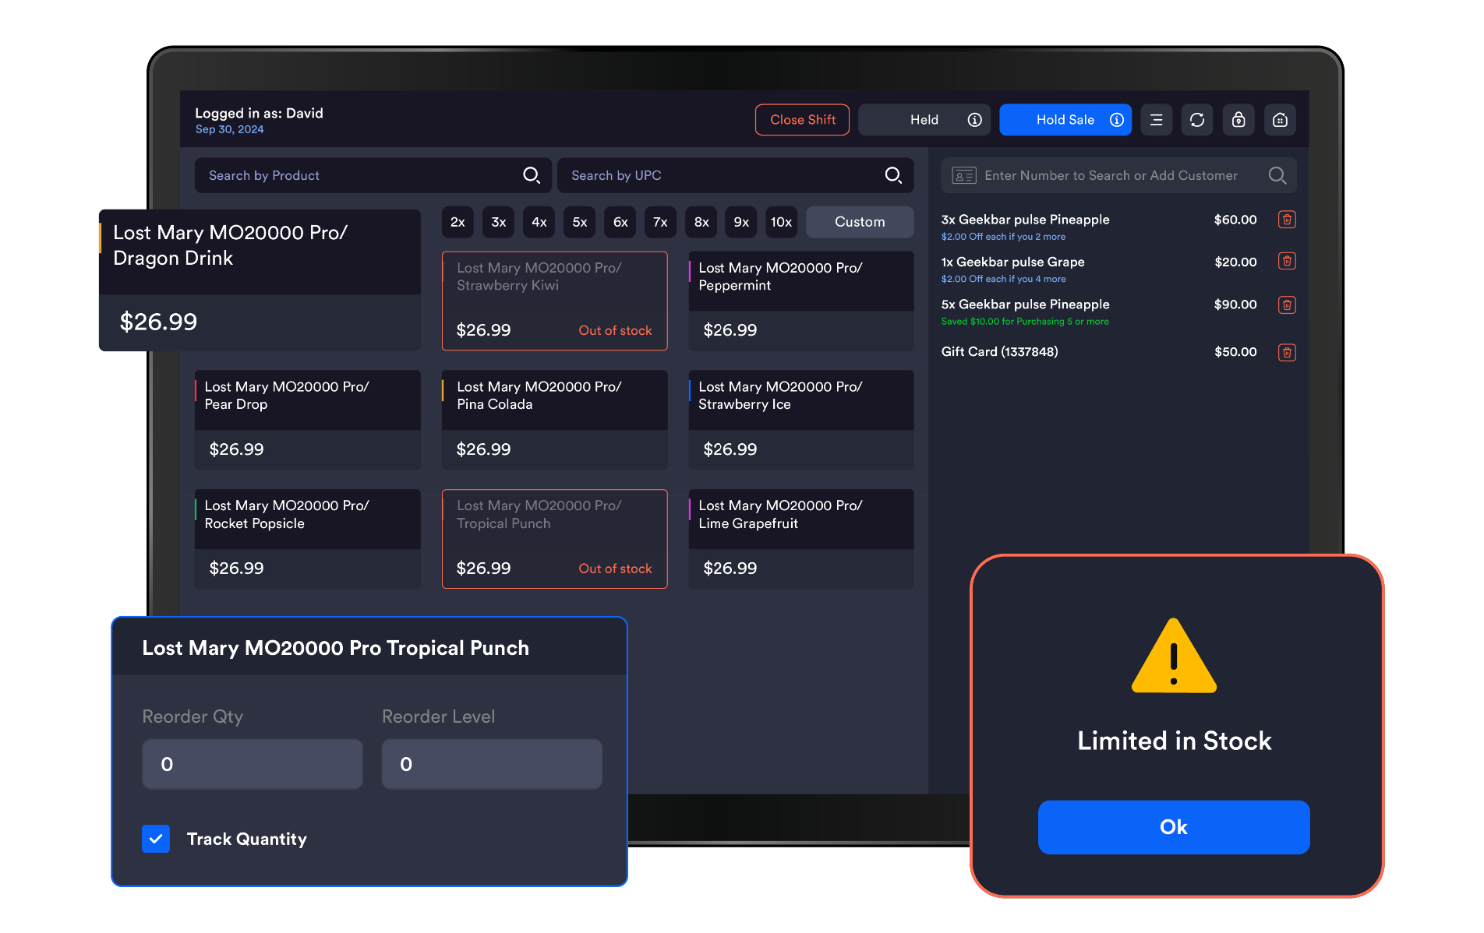The width and height of the screenshot is (1484, 933).
Task: Click the info icon on Held button
Action: [x=974, y=120]
